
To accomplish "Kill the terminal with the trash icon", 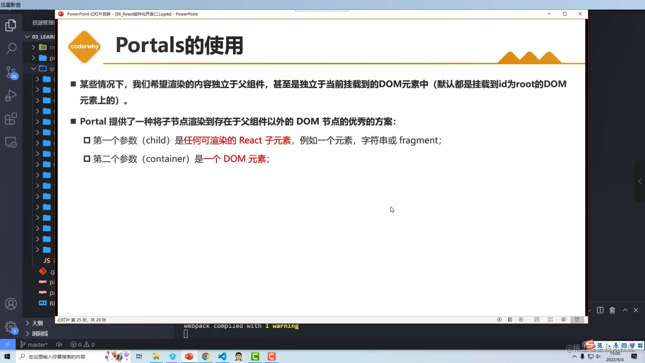I will click(x=613, y=310).
